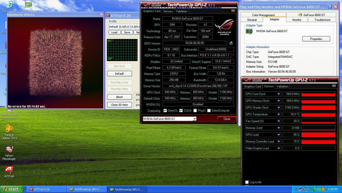Switch to the General tab

click(252, 20)
